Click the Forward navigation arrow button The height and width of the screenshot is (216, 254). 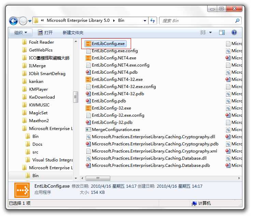click(x=23, y=21)
